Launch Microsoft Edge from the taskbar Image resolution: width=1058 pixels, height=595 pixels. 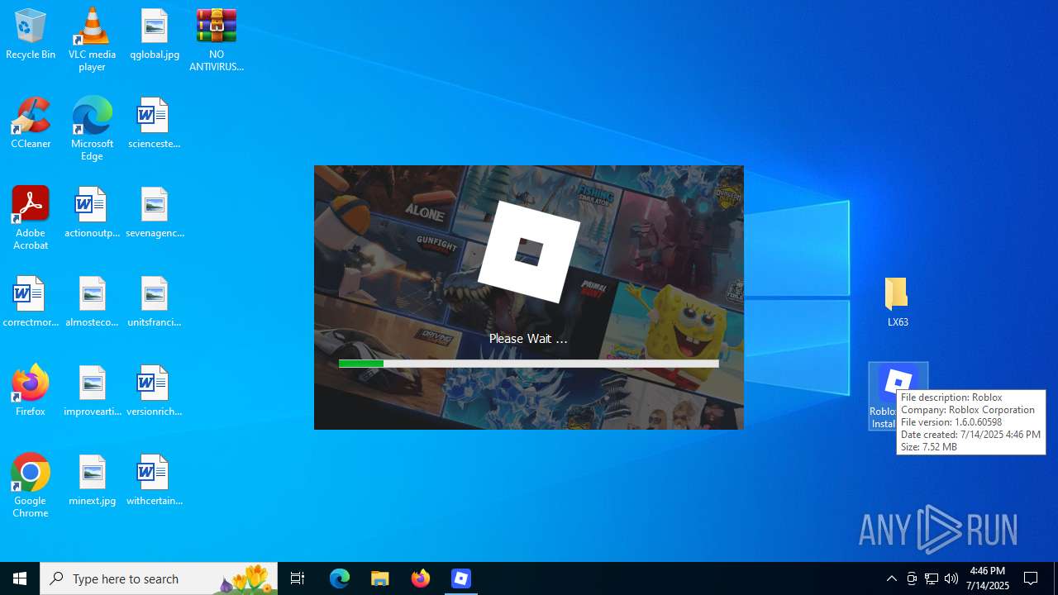click(x=340, y=578)
